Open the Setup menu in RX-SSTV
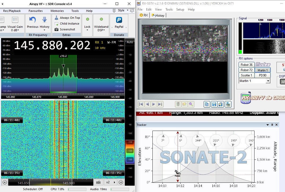The image size is (285, 192). coord(180,10)
